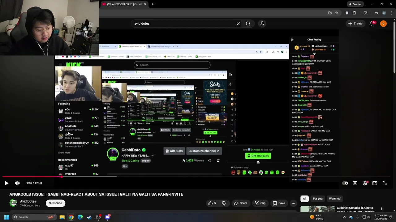The image size is (396, 222).
Task: Select the Watched filter chip
Action: [x=335, y=199]
